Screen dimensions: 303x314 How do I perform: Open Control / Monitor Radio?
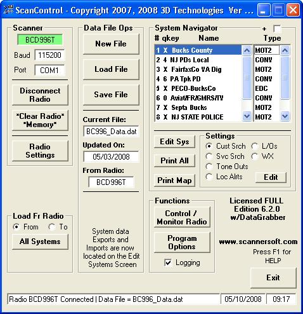182,217
